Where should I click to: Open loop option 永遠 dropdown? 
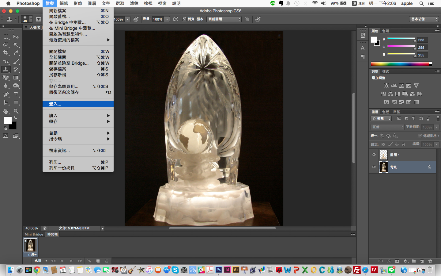tap(40, 261)
